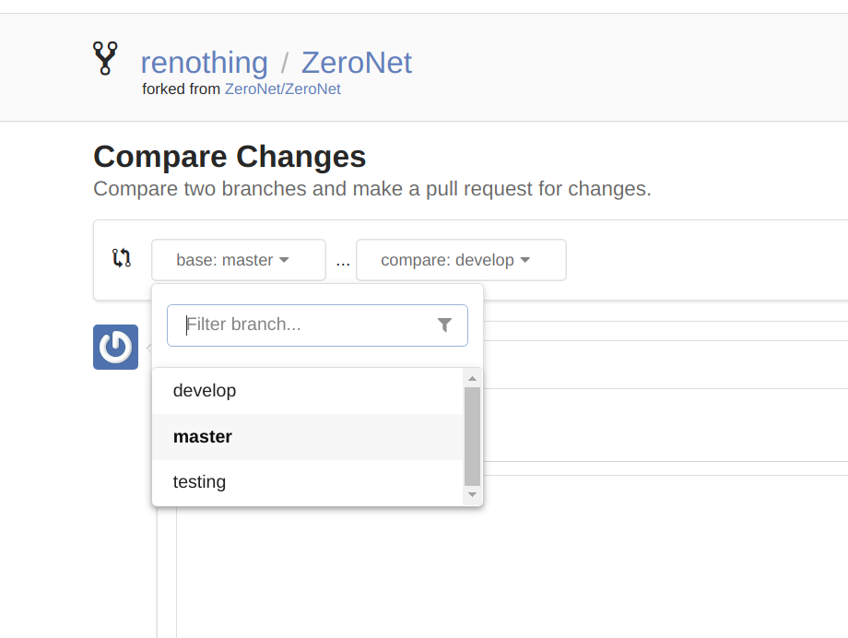Click the branch list scrollbar thumb

click(x=473, y=435)
